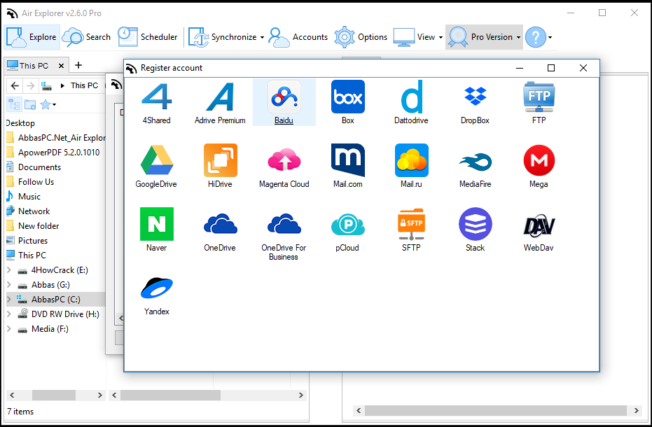Close the Register account dialog

(583, 68)
